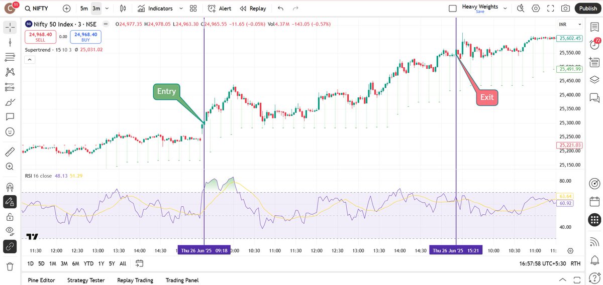Select the 3m interval button
This screenshot has height=285, width=603.
tap(96, 9)
